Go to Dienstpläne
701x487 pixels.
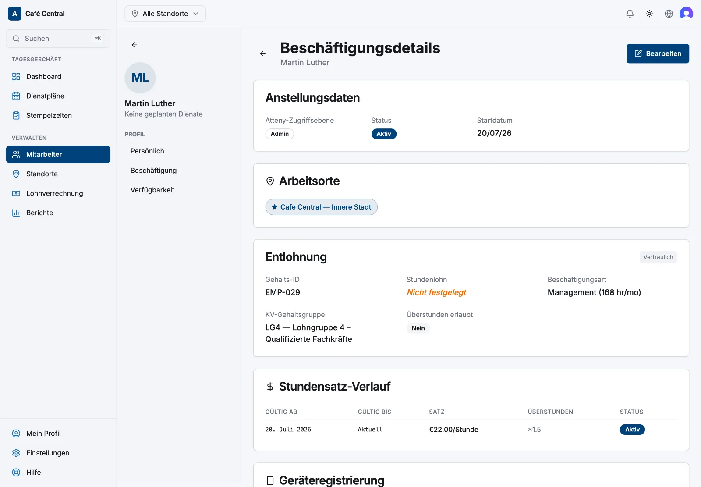(58, 96)
